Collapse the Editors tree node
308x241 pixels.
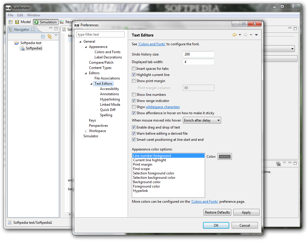86,73
